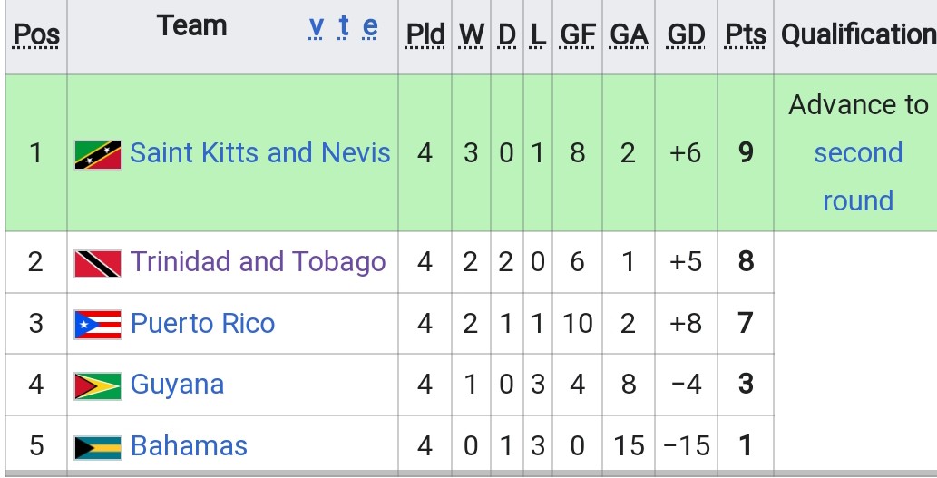Click the Pts column header
937x478 pixels.
[746, 34]
